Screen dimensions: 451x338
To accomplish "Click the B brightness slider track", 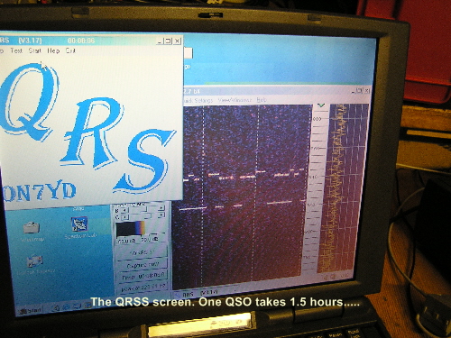I will tap(143, 209).
